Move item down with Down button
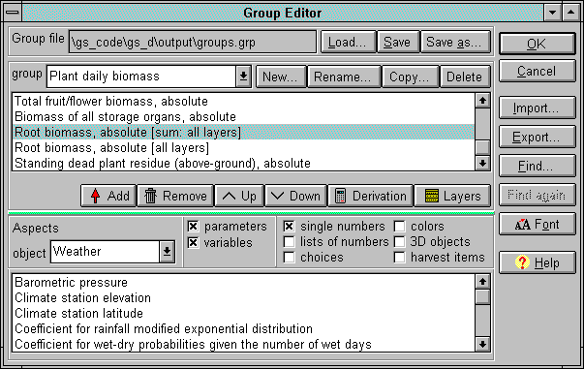Viewport: 584px width, 369px height. click(295, 196)
